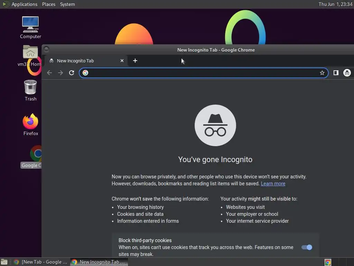
Task: Bookmark this tab with the star icon
Action: (x=322, y=73)
